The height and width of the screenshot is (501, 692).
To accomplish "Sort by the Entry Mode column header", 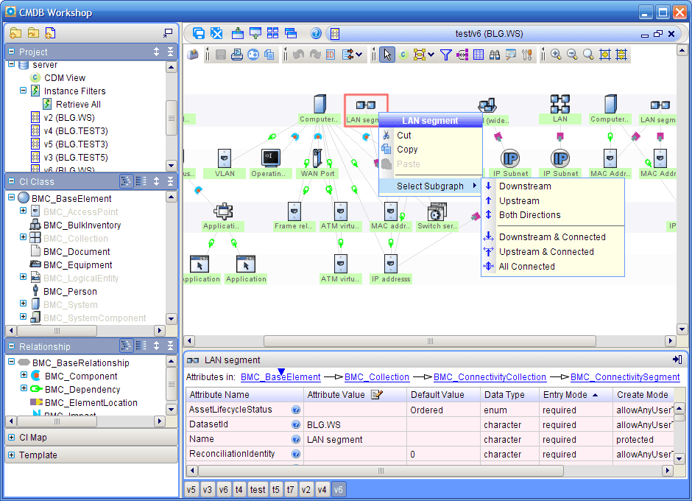I will click(576, 394).
